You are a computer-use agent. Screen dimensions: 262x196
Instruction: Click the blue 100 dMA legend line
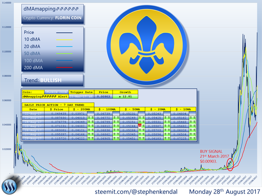pos(64,60)
